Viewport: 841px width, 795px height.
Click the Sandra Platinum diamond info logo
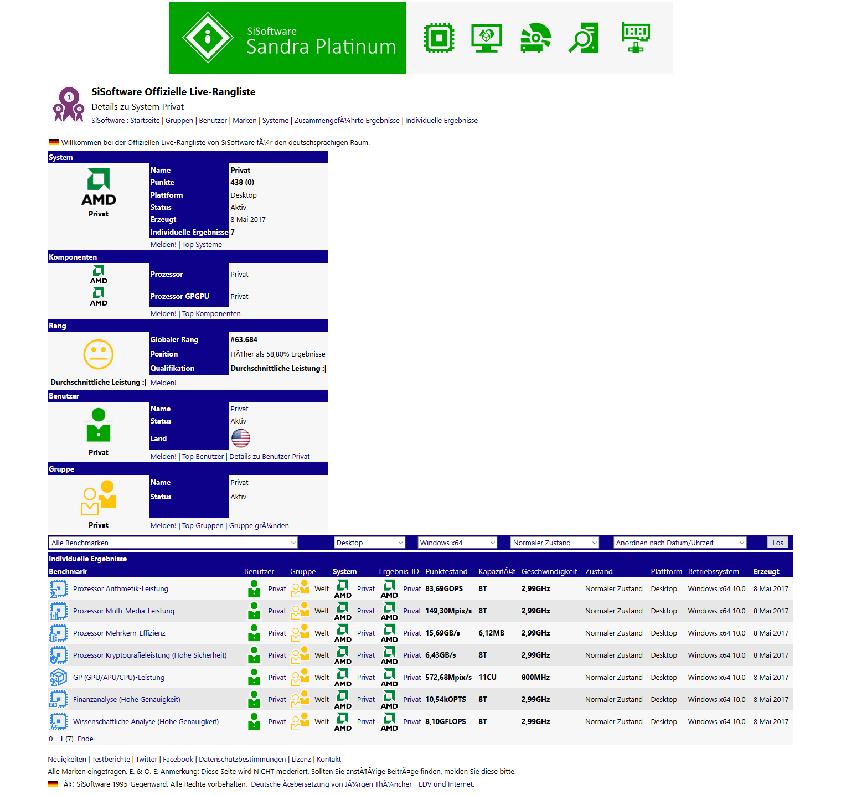(x=208, y=38)
